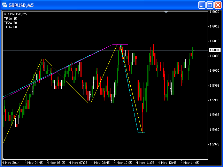
Task: Click the TF1= 15 indicator label
Action: pyautogui.click(x=10, y=18)
